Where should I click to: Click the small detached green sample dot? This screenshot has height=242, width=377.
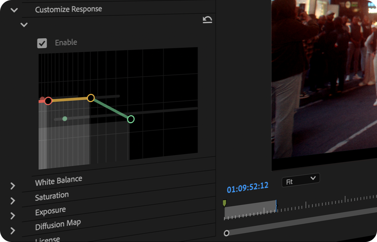pos(64,119)
